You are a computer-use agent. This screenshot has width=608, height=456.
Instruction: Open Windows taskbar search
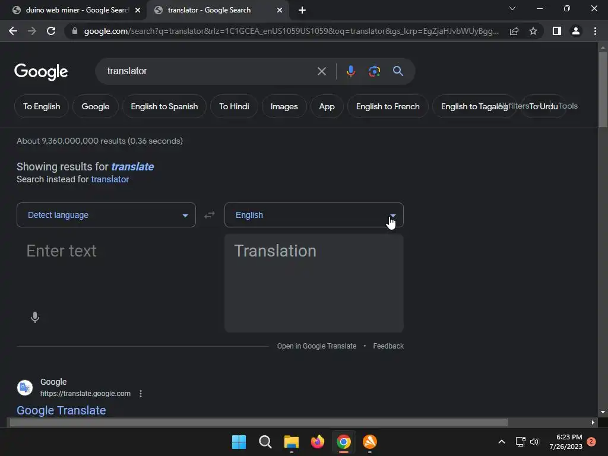265,442
